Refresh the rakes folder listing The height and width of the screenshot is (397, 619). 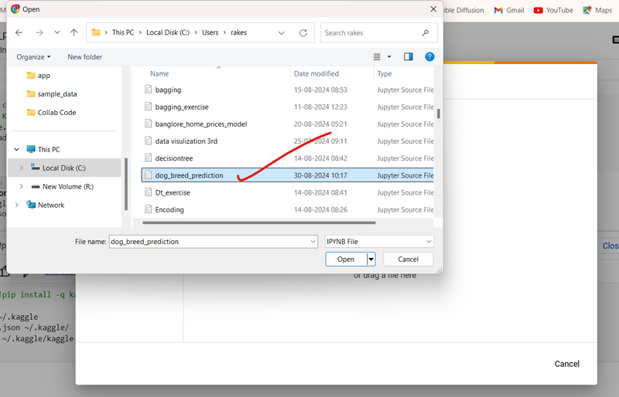[303, 33]
